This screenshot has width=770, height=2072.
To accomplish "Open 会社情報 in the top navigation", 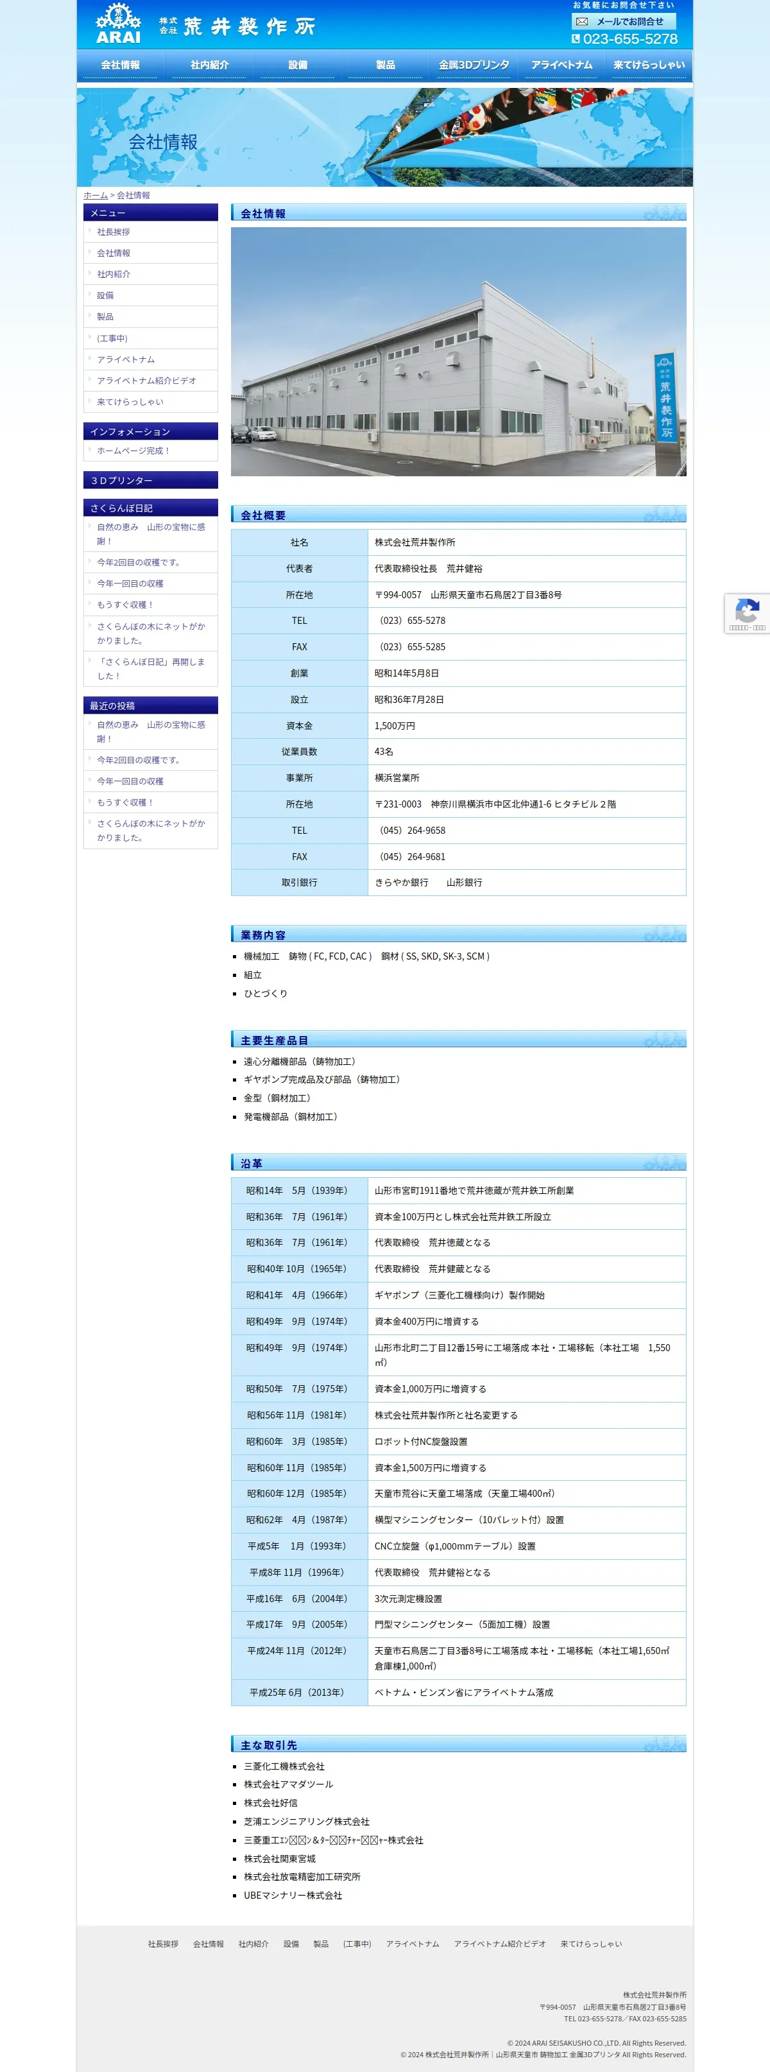I will click(121, 65).
